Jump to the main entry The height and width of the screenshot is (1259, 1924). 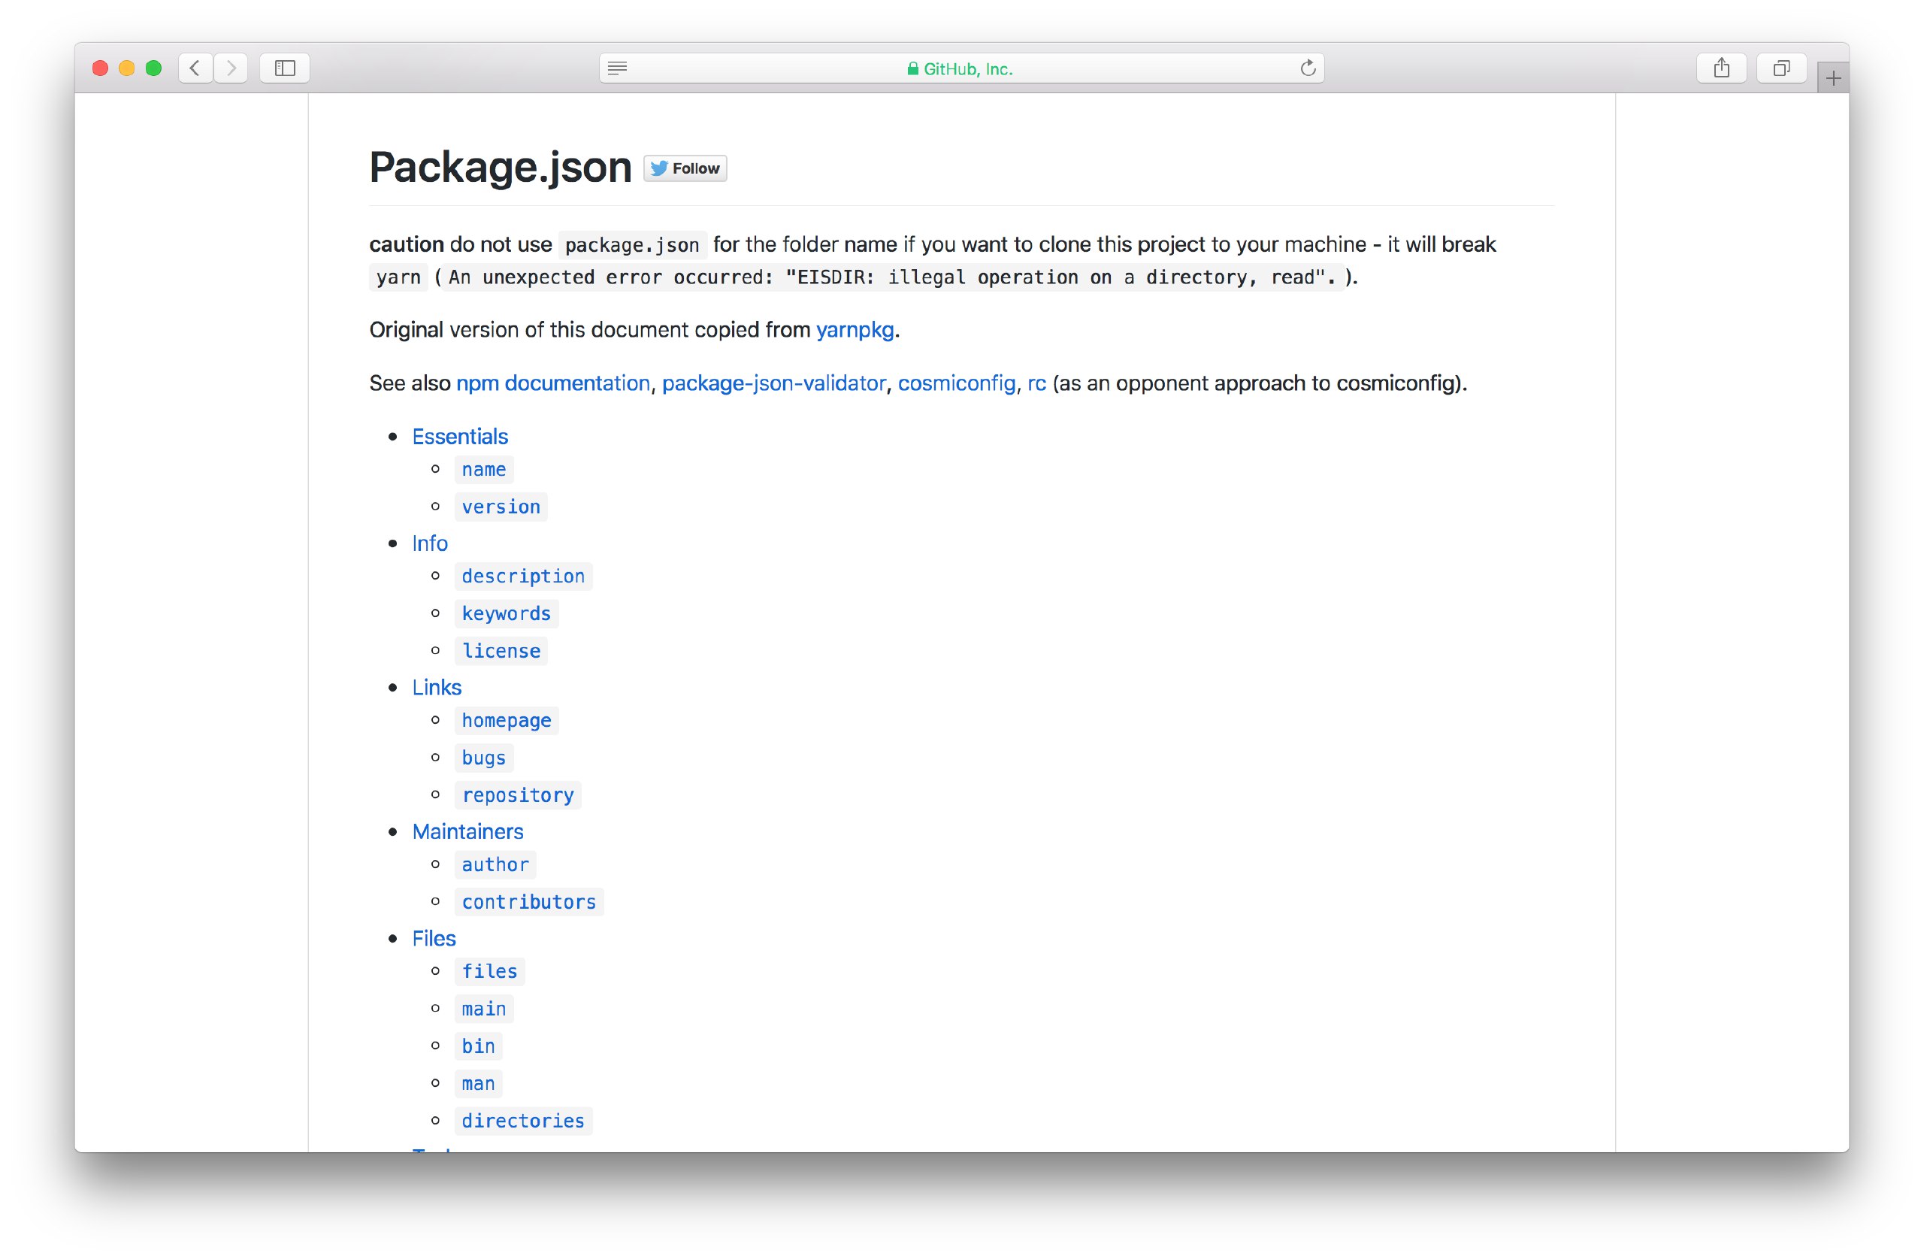(483, 1009)
